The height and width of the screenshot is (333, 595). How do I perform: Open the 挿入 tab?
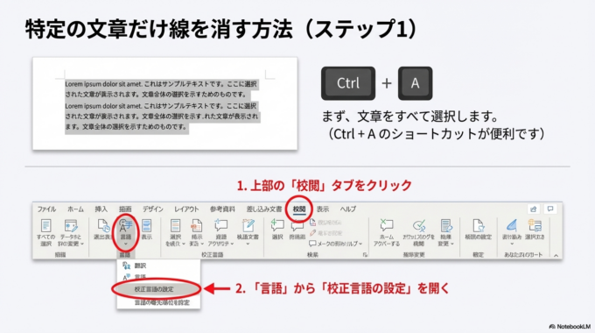click(x=101, y=209)
